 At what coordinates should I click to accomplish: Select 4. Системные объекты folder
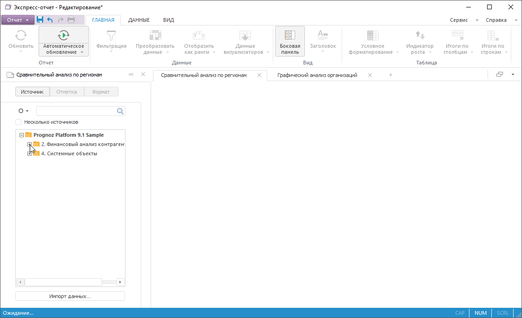(x=69, y=154)
